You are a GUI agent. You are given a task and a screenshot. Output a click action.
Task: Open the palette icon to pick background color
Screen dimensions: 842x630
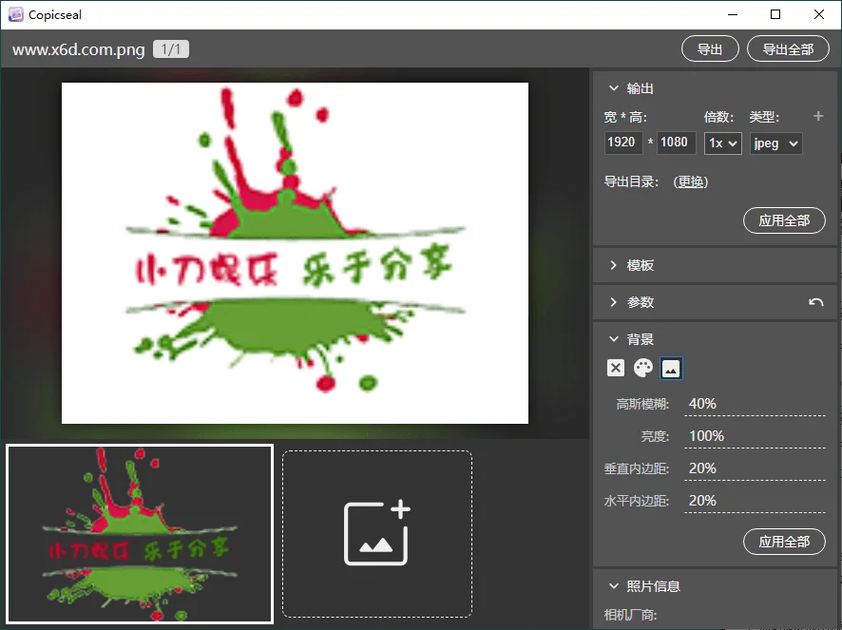click(643, 368)
